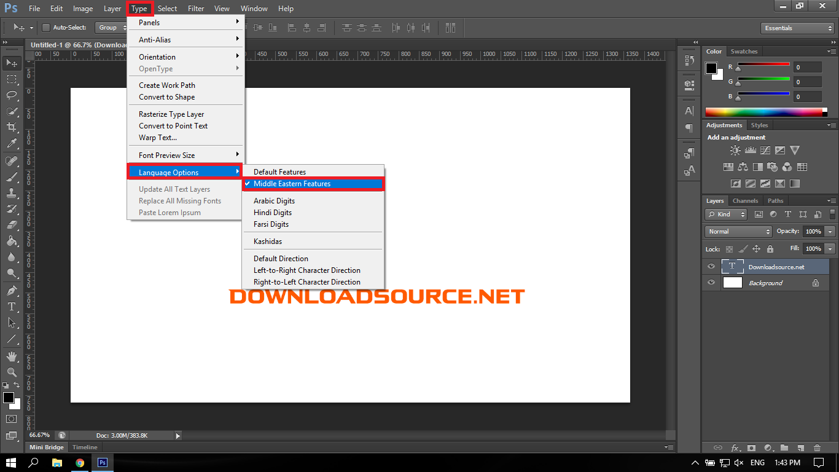Hide the Downloadsource.net text layer
This screenshot has height=472, width=839.
711,267
